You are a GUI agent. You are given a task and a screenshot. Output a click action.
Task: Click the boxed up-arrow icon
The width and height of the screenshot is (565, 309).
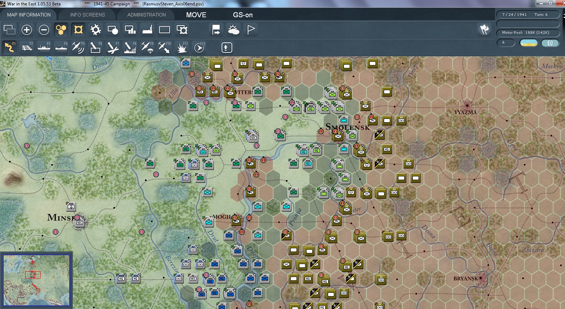coord(227,47)
